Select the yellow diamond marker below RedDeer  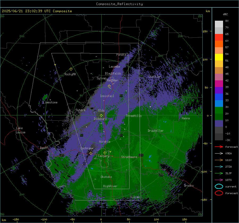pos(109,86)
